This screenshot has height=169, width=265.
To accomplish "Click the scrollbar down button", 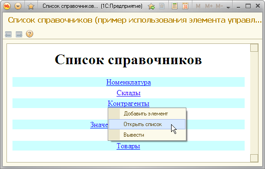I will pos(254,158).
